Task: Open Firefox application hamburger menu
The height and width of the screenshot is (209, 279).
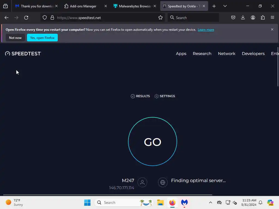Action: pos(272,18)
